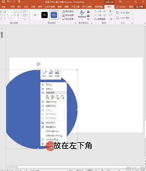
Task: Choose Edit Points (编辑顶点) in the context menu
Action: pyautogui.click(x=53, y=106)
